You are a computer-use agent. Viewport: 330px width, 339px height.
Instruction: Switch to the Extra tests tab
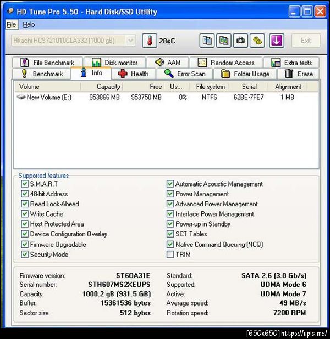click(x=291, y=63)
